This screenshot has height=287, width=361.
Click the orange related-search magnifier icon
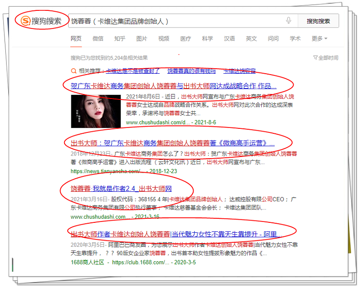click(74, 71)
